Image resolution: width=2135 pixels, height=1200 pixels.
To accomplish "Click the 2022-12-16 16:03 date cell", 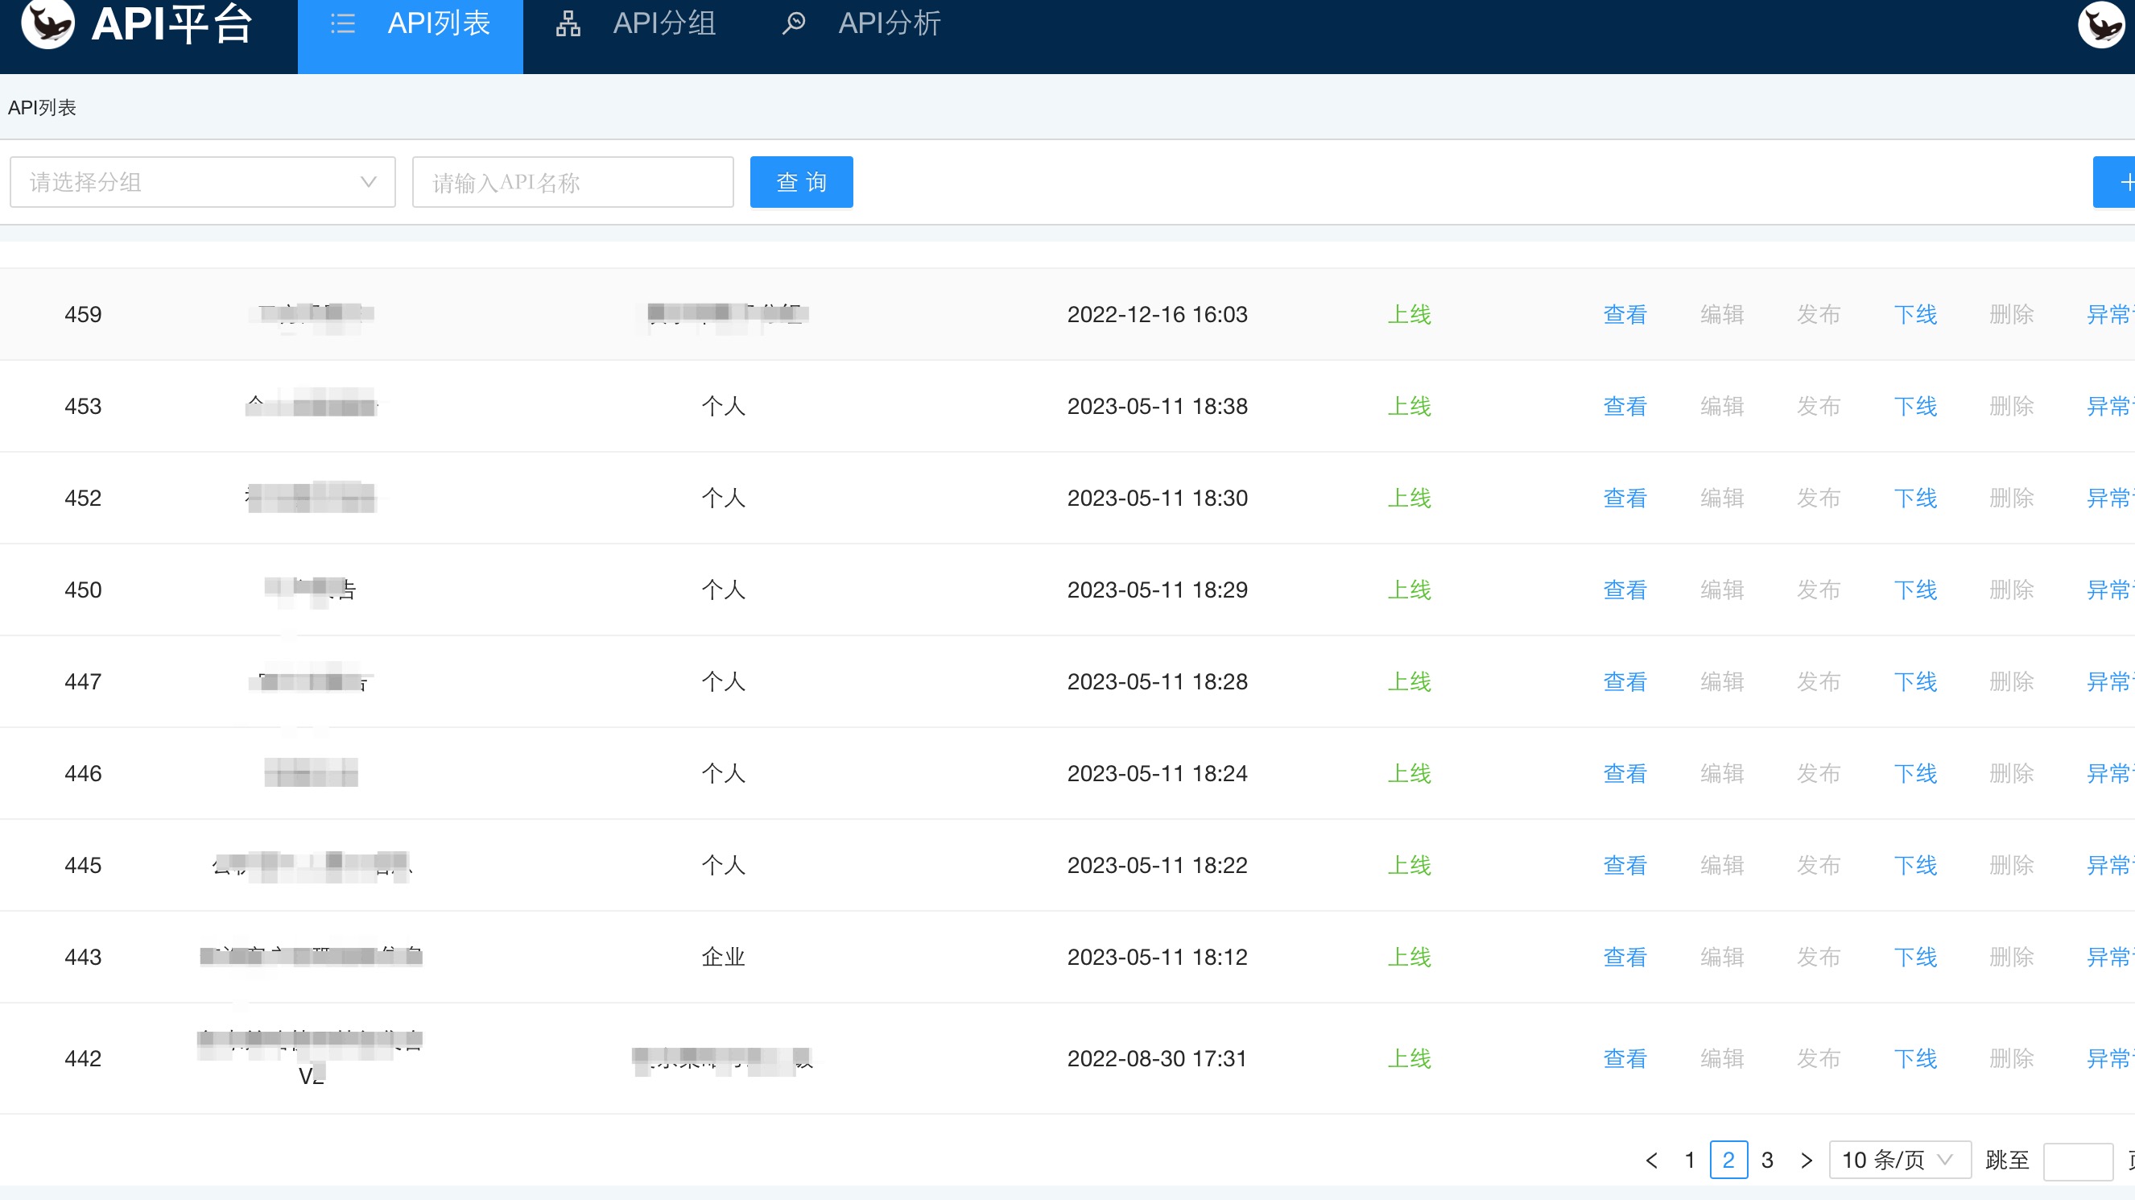I will (1157, 314).
